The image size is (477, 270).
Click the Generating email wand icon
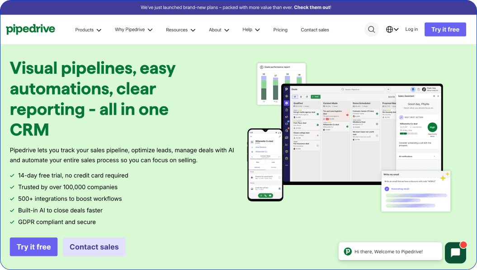point(387,189)
